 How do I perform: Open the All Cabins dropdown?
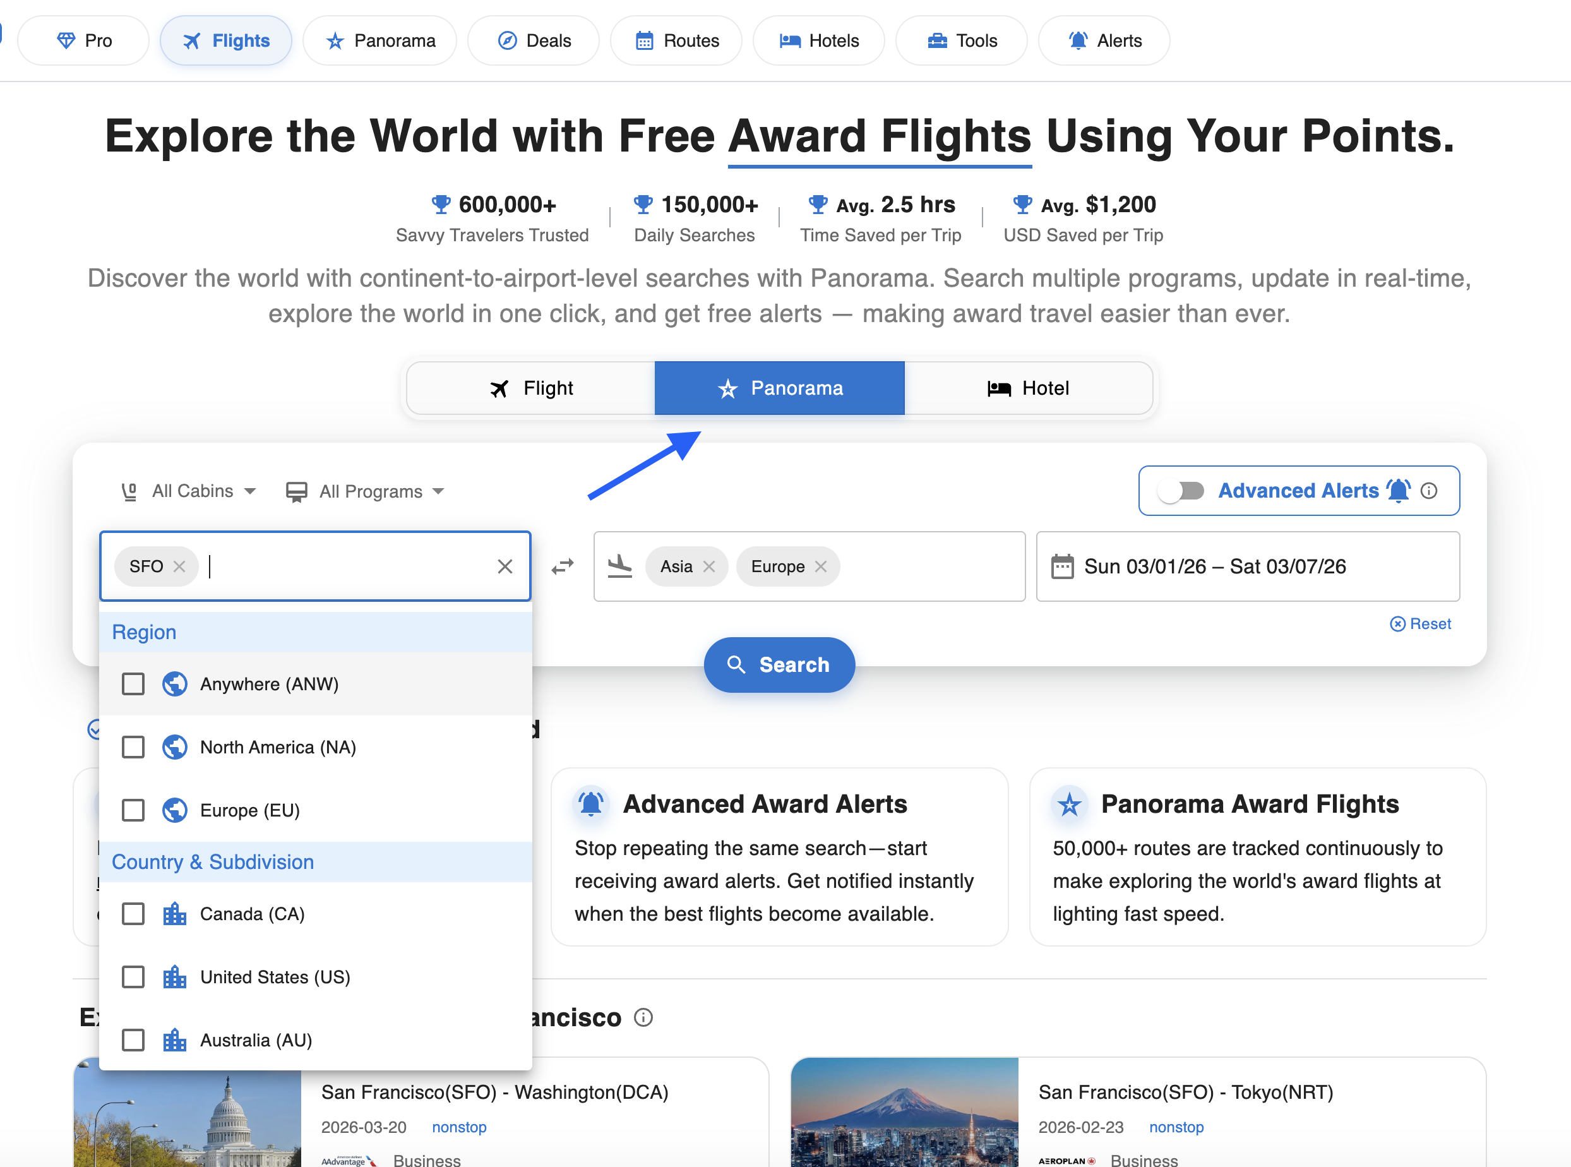[189, 492]
